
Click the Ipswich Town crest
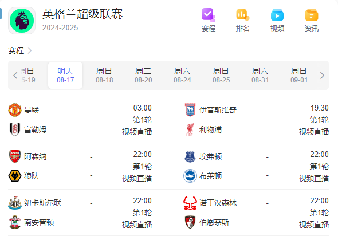[190, 110]
